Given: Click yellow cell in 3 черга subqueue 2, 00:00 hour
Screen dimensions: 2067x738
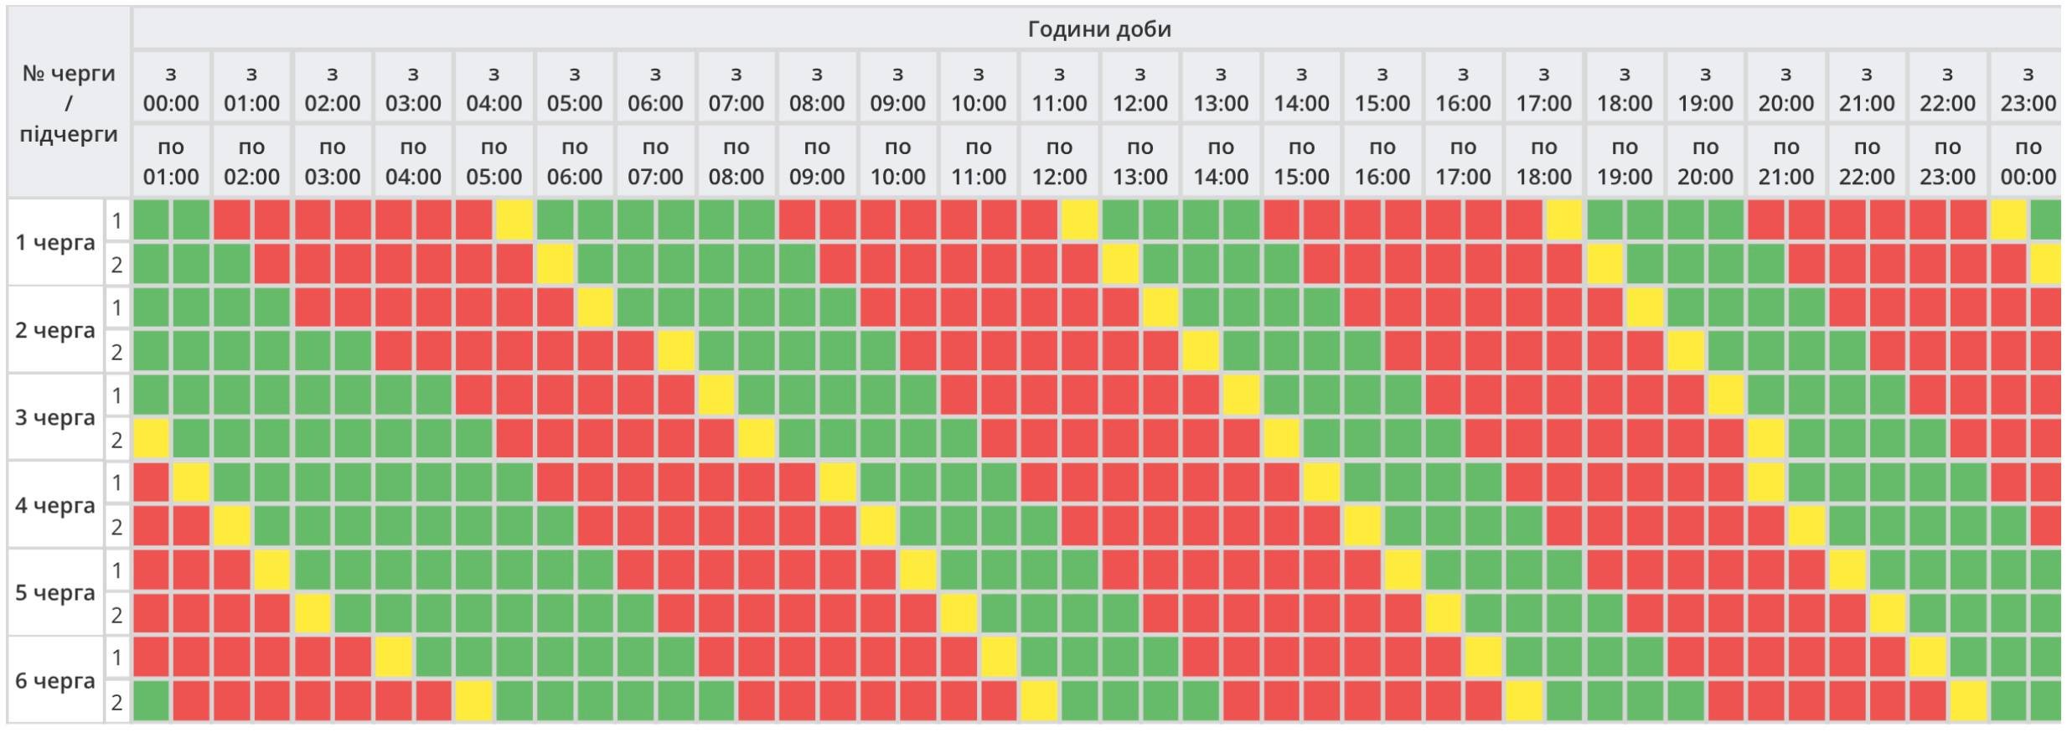Looking at the screenshot, I should (152, 439).
